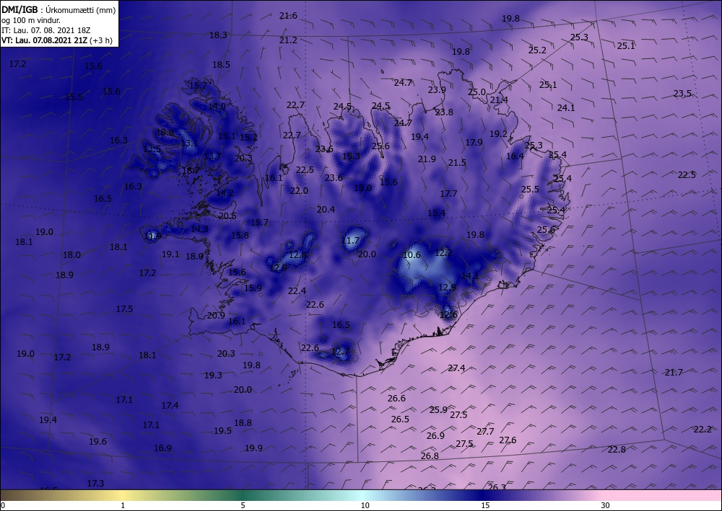The width and height of the screenshot is (722, 511).
Task: Click the '22.8' value in the southeast
Action: pos(617,450)
